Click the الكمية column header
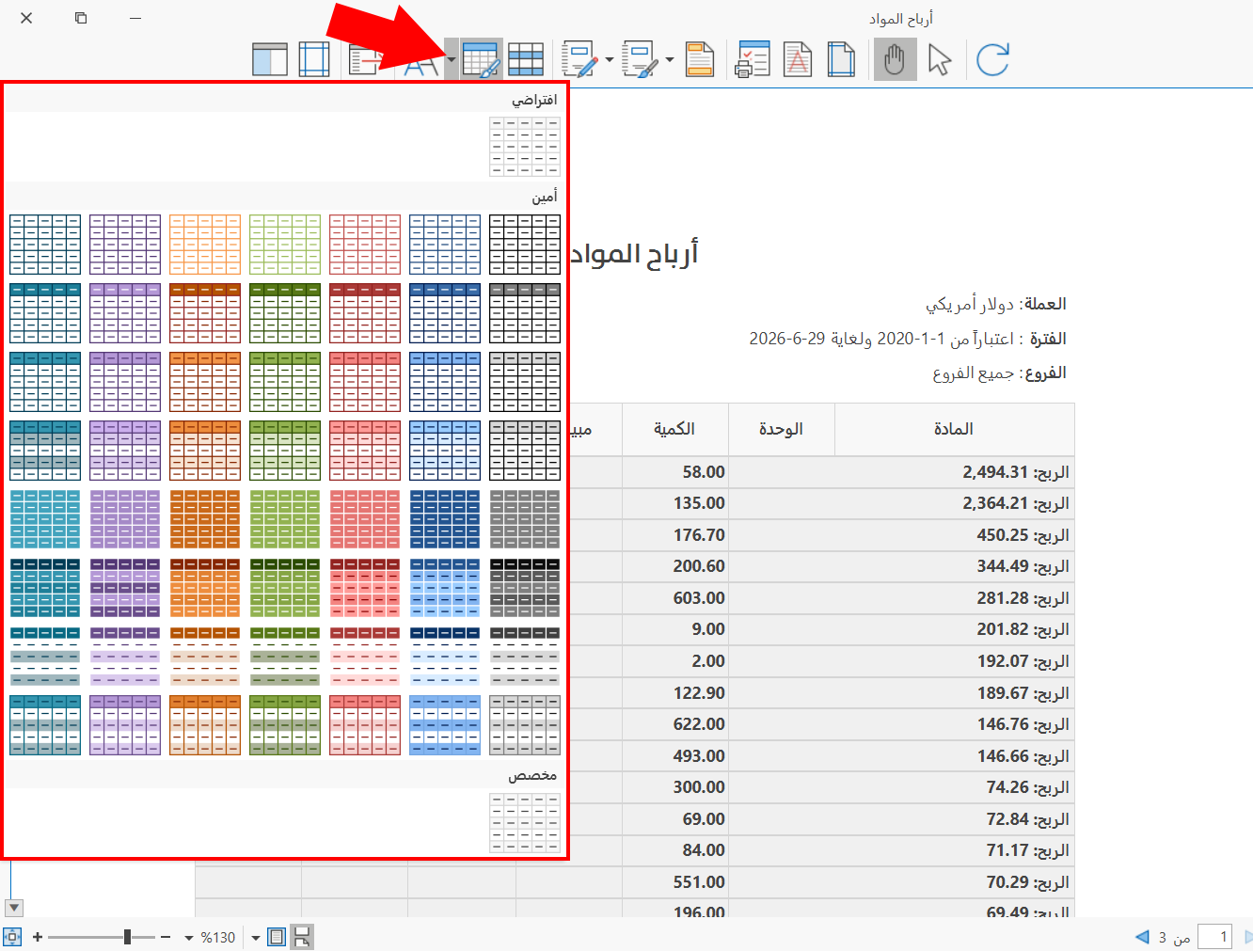 (x=674, y=429)
